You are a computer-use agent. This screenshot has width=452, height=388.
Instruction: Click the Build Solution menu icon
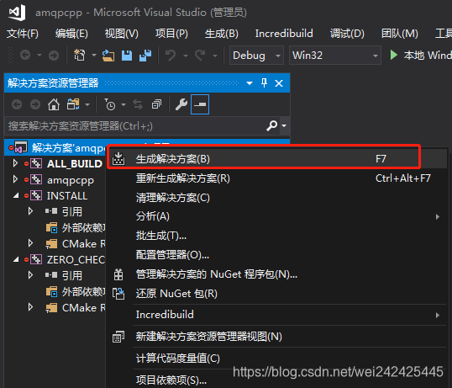pos(118,159)
